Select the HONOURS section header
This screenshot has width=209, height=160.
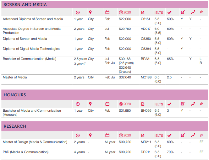(15, 95)
